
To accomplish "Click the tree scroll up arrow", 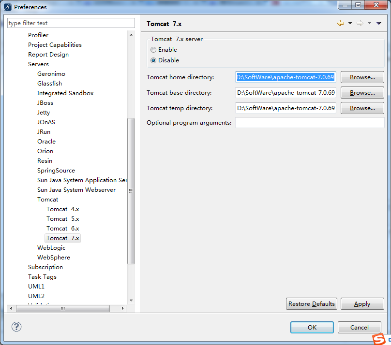I will (x=131, y=35).
